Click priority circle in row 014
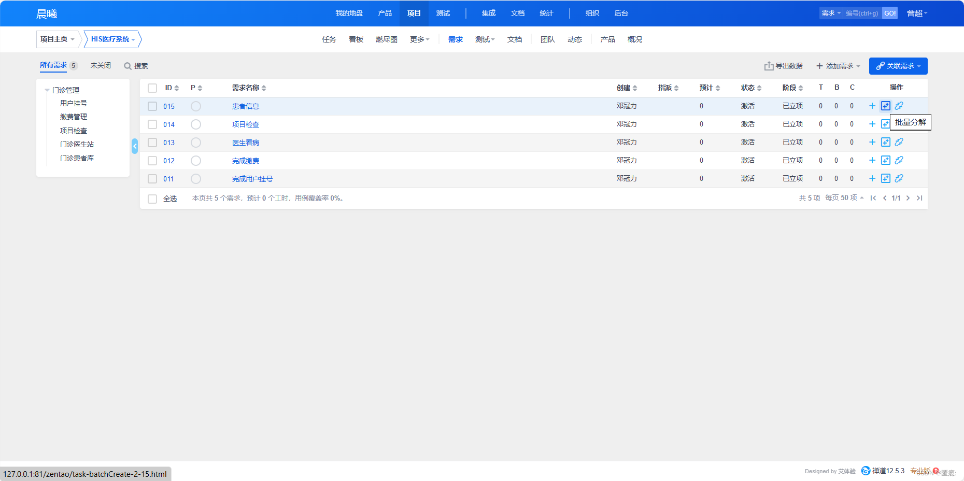964x481 pixels. point(196,124)
